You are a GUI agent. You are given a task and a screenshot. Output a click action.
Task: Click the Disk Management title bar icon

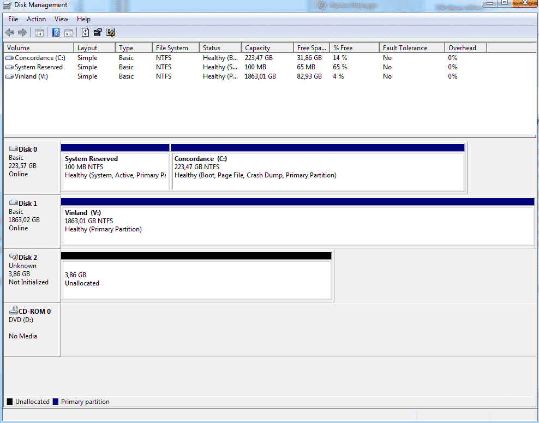pos(7,5)
